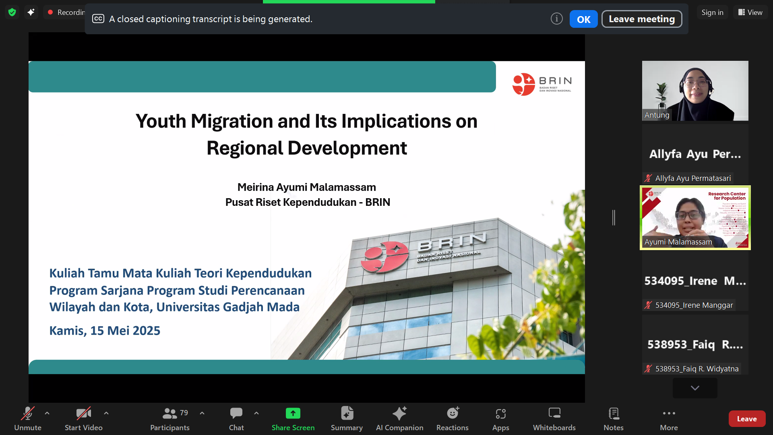This screenshot has width=773, height=435.
Task: Click the muted mic icon by 538953_Faiq R. Widyatna
Action: (x=648, y=369)
